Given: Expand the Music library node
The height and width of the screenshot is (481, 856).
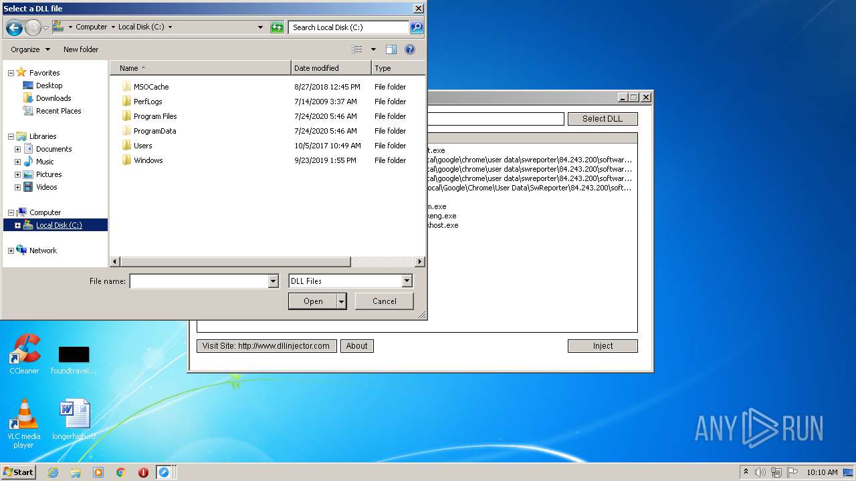Looking at the screenshot, I should pos(17,162).
